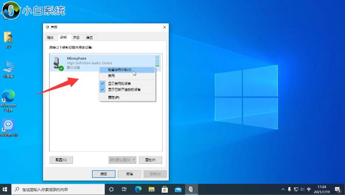Image resolution: width=345 pixels, height=195 pixels.
Task: Open Task View on the taskbar
Action: point(124,189)
